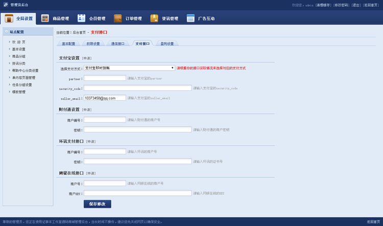Image resolution: width=383 pixels, height=226 pixels.
Task: Collapse the 站点配置 sidebar panel
Action: (x=7, y=32)
